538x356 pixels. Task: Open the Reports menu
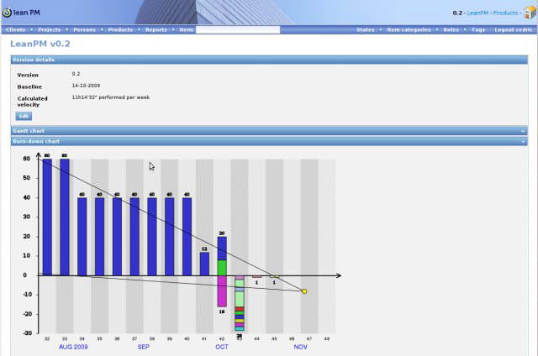click(x=156, y=30)
